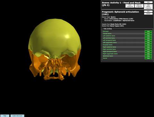Select the Right palatine bone label
Viewport: 154px width, 117px height.
[x=109, y=47]
